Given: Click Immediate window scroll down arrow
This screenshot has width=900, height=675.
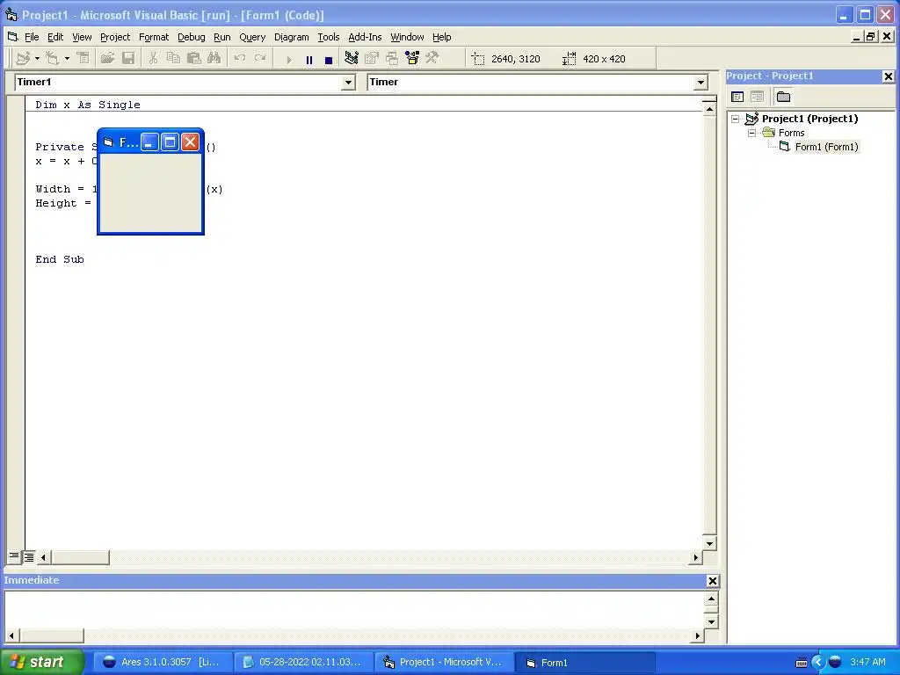Looking at the screenshot, I should [x=711, y=621].
